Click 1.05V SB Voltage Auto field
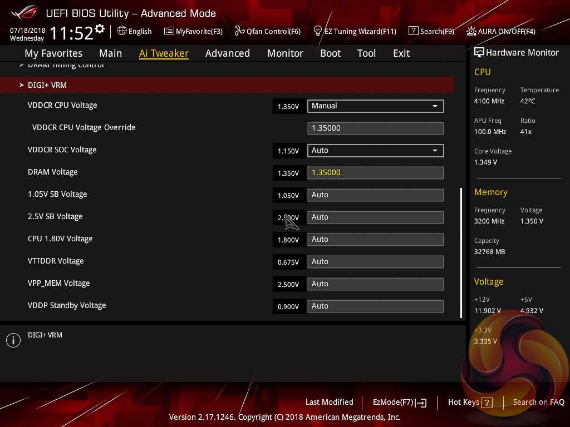Screen dimensions: 570x427 point(376,195)
